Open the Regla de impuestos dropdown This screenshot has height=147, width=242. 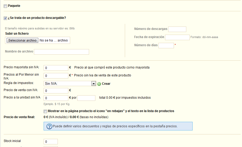[x=70, y=83]
